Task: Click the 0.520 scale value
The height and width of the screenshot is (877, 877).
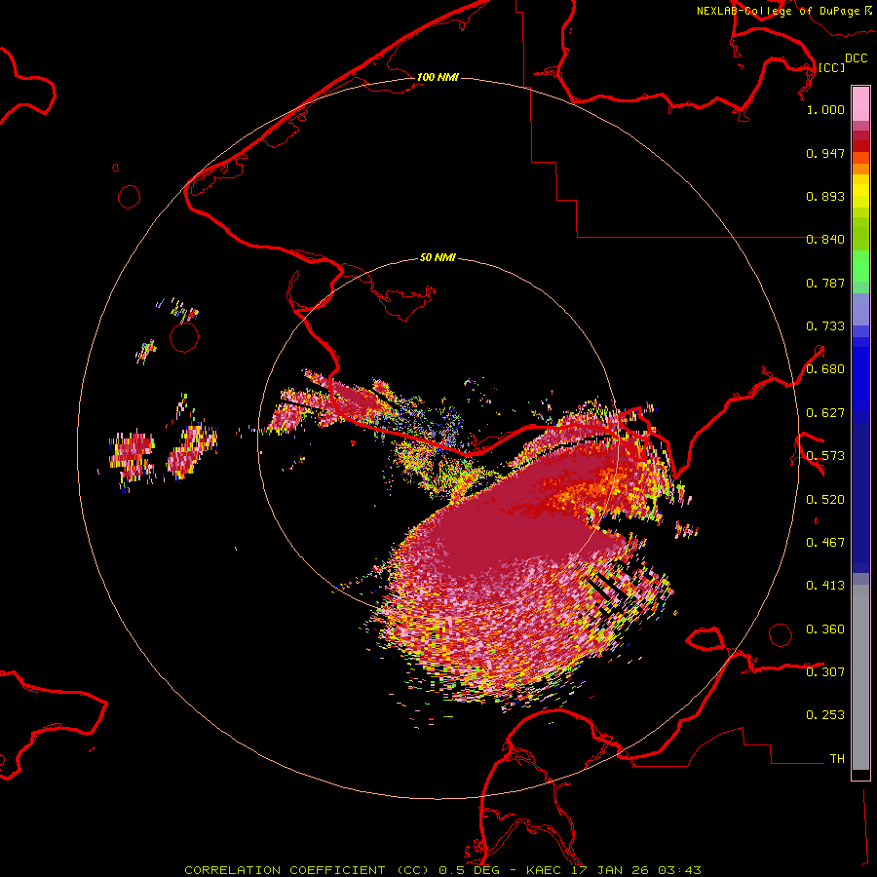Action: [825, 500]
